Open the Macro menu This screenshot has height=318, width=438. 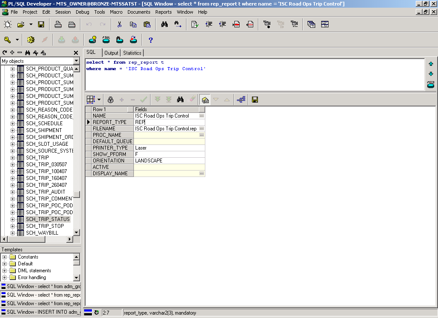pos(116,12)
